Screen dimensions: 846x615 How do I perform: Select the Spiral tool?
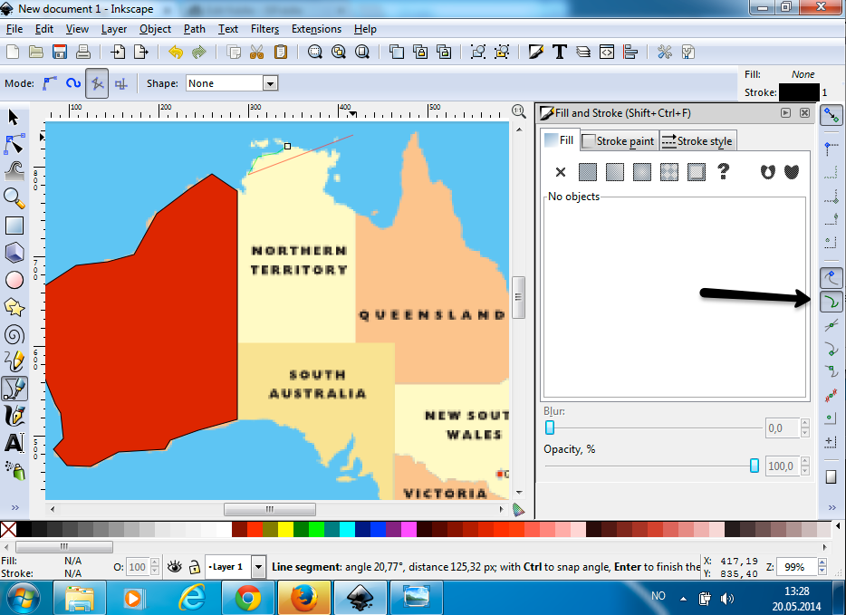[14, 334]
